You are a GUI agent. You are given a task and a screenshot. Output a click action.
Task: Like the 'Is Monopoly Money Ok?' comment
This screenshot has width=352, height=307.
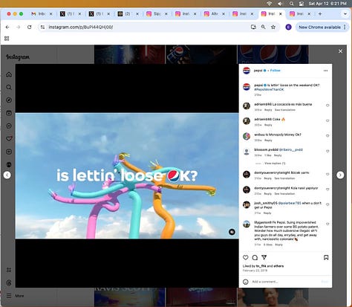(x=327, y=136)
